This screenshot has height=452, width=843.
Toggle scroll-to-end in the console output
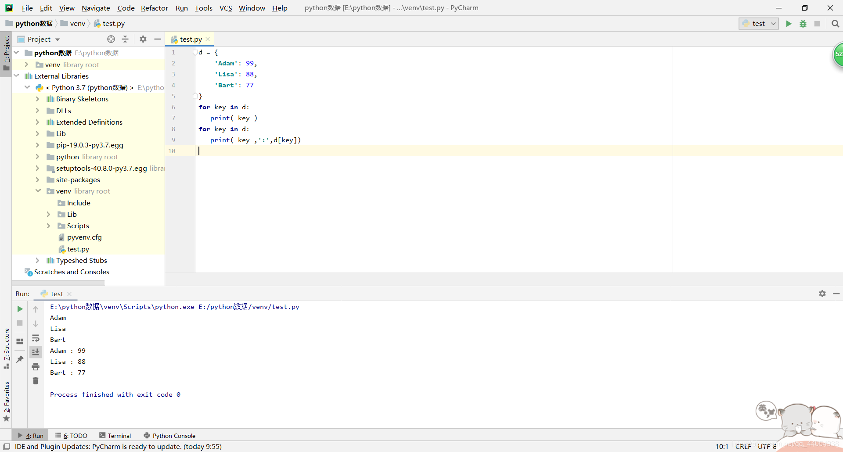coord(36,352)
